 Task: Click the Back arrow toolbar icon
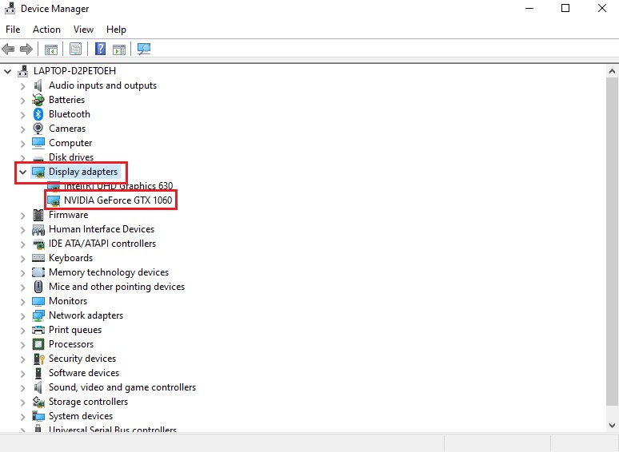(8, 50)
